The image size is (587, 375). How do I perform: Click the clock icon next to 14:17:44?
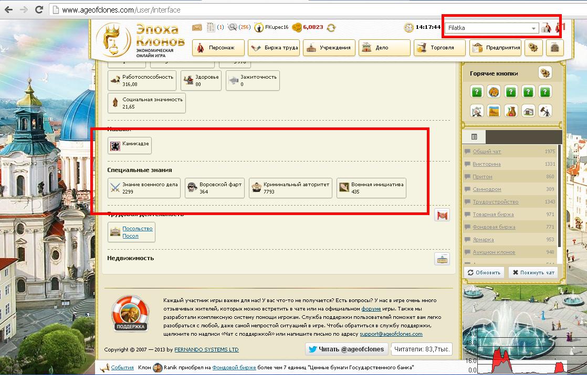(409, 27)
